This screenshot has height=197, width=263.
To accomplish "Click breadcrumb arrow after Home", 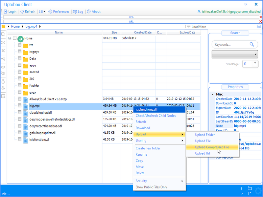I will click(22, 27).
